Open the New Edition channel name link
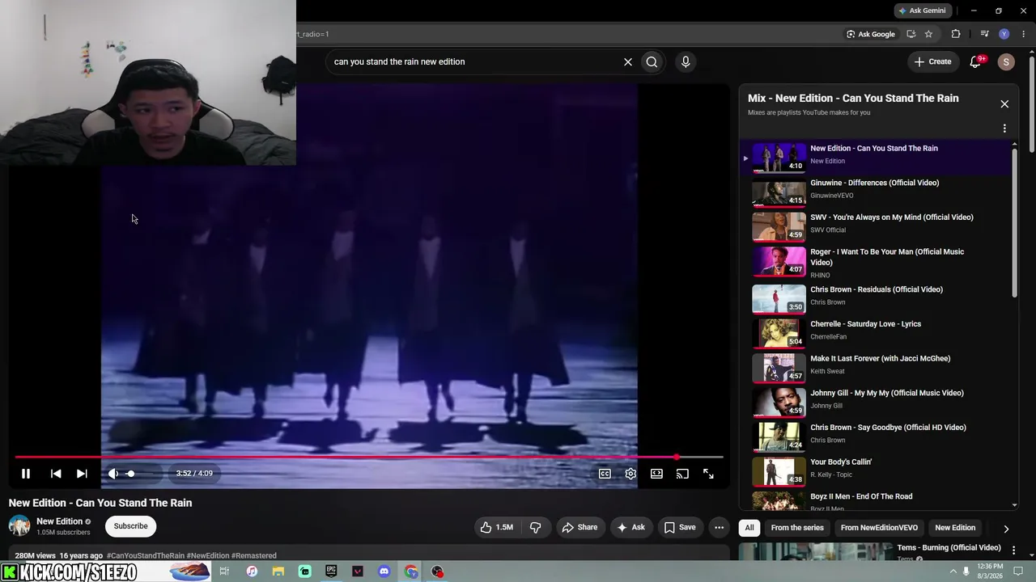This screenshot has height=582, width=1036. (x=60, y=521)
